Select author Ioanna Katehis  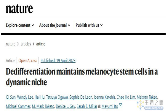(x=104, y=97)
